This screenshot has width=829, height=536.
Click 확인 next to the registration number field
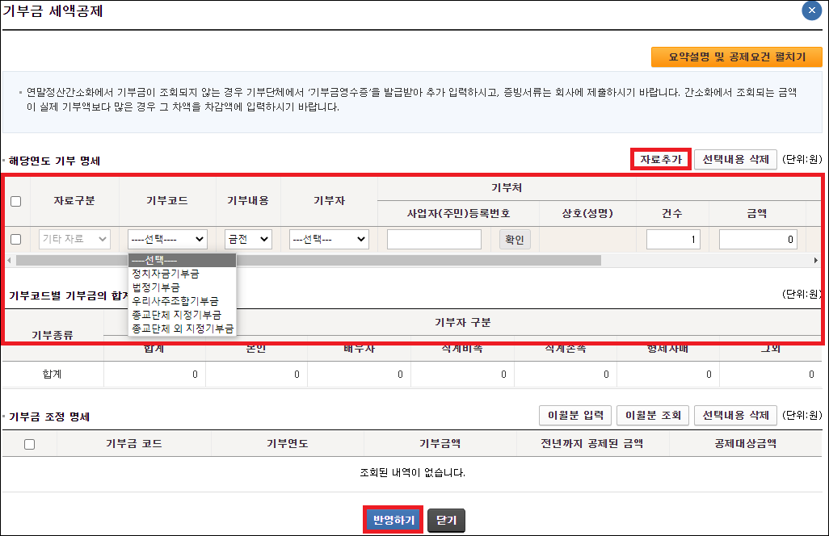tap(515, 239)
